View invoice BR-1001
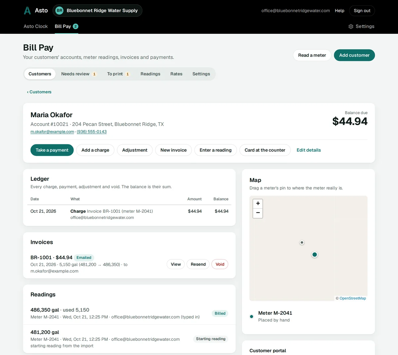This screenshot has height=355, width=398. pos(176,264)
